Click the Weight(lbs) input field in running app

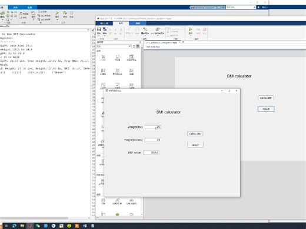(x=153, y=127)
